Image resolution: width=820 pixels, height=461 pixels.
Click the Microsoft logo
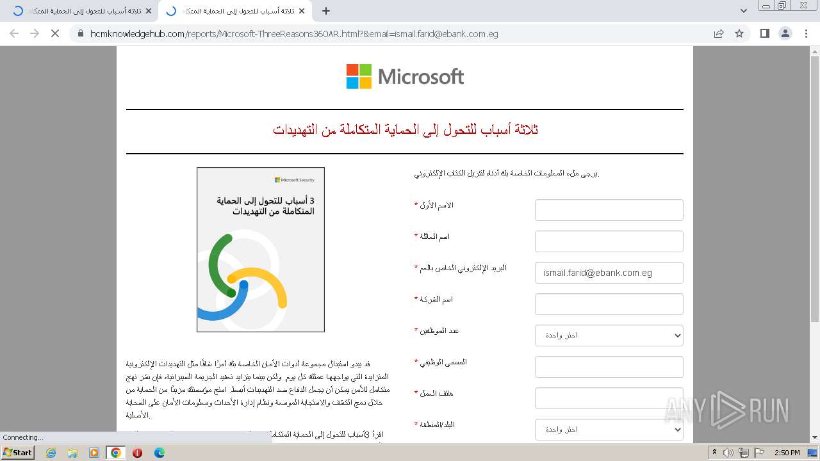pyautogui.click(x=405, y=77)
